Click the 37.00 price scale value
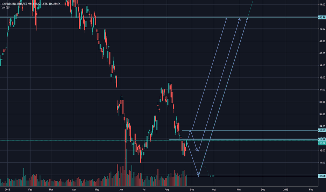The image size is (326, 192). tap(322, 90)
